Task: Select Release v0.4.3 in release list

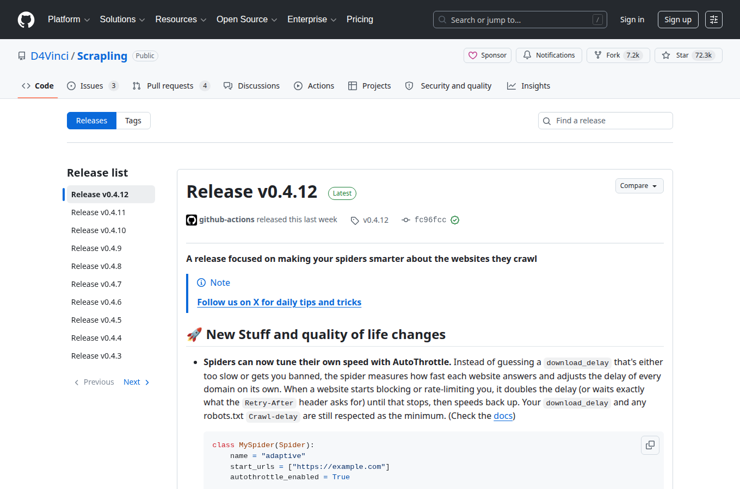Action: click(111, 356)
